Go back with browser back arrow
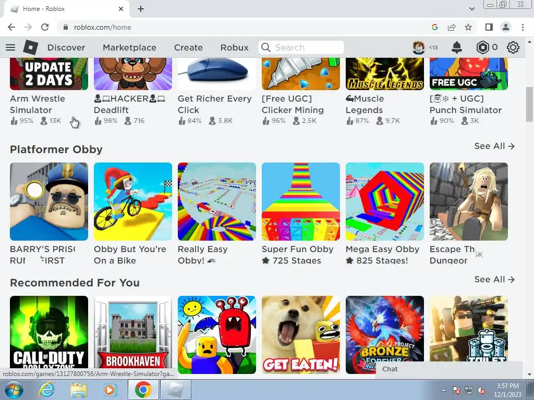This screenshot has width=534, height=400. (x=11, y=27)
